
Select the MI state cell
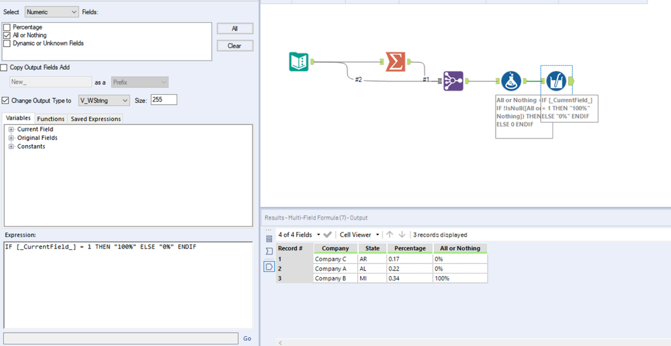[x=372, y=278]
